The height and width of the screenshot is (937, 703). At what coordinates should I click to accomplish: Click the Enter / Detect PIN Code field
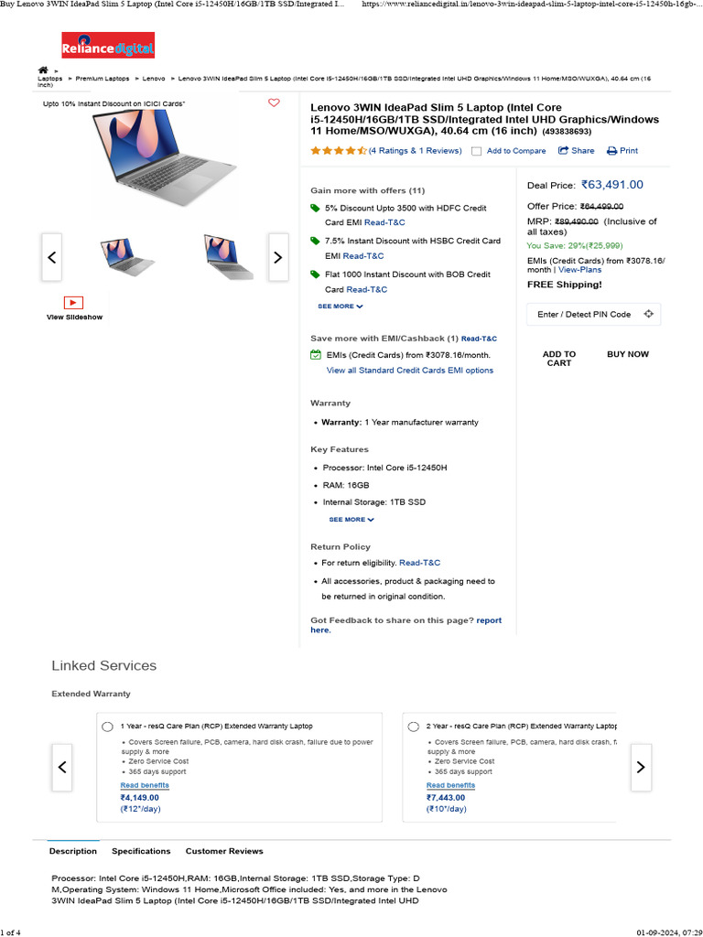coord(584,314)
